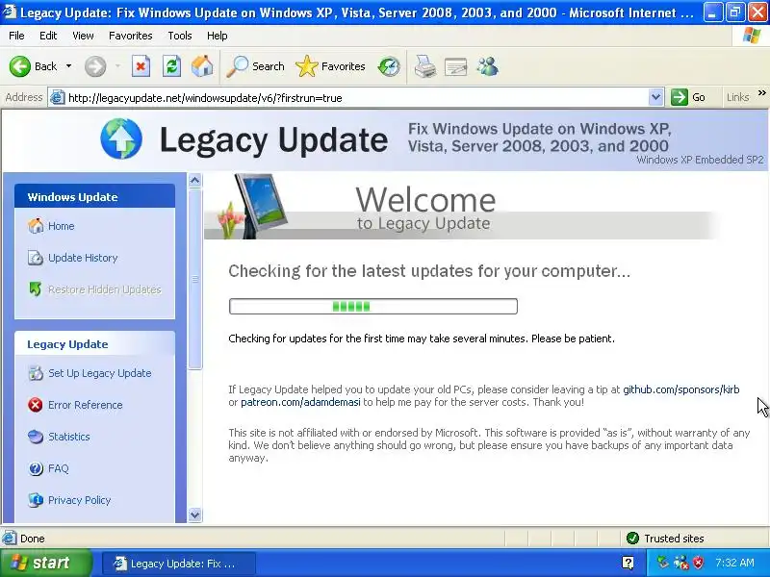
Task: Open the Favorites star toolbar button
Action: tap(330, 66)
